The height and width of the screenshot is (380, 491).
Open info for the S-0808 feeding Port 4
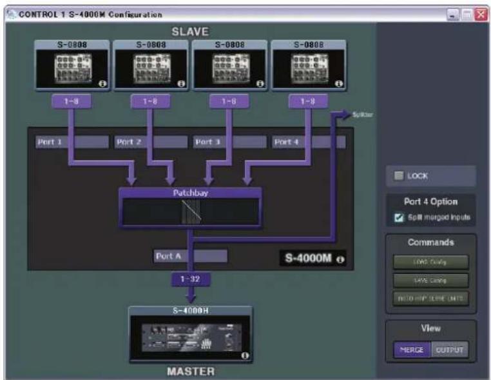tap(339, 84)
